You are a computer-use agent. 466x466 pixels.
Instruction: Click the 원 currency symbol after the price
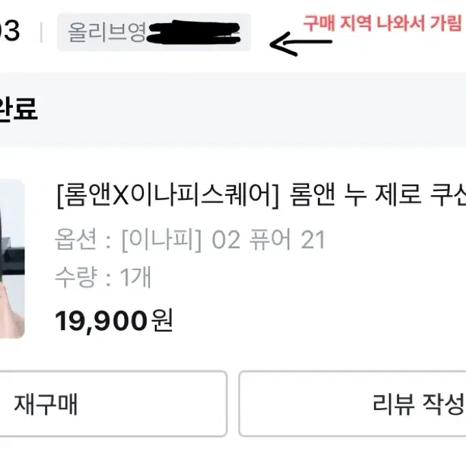(x=162, y=320)
